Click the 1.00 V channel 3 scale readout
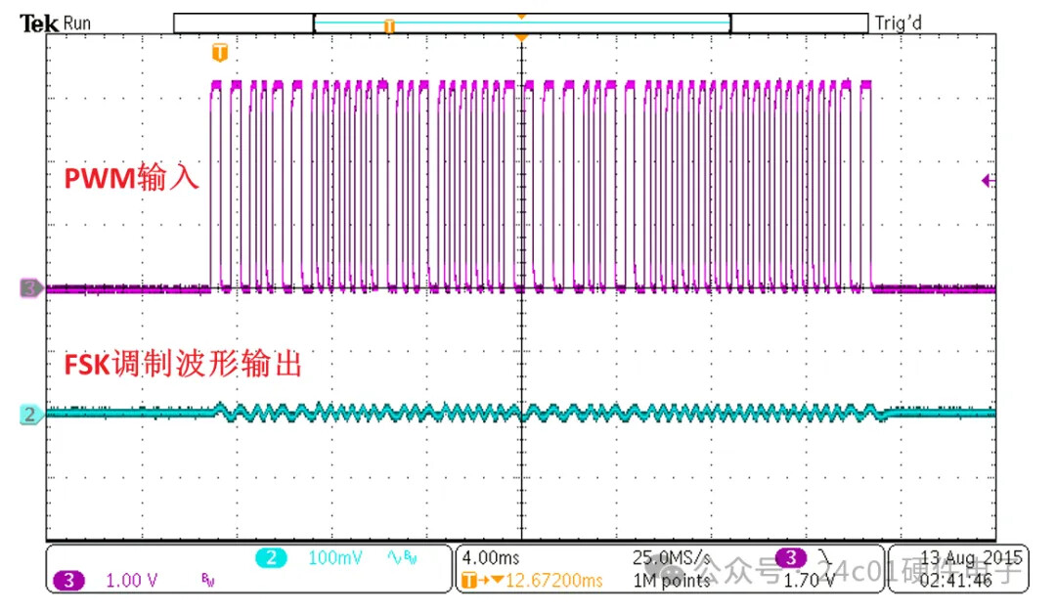 click(x=131, y=580)
